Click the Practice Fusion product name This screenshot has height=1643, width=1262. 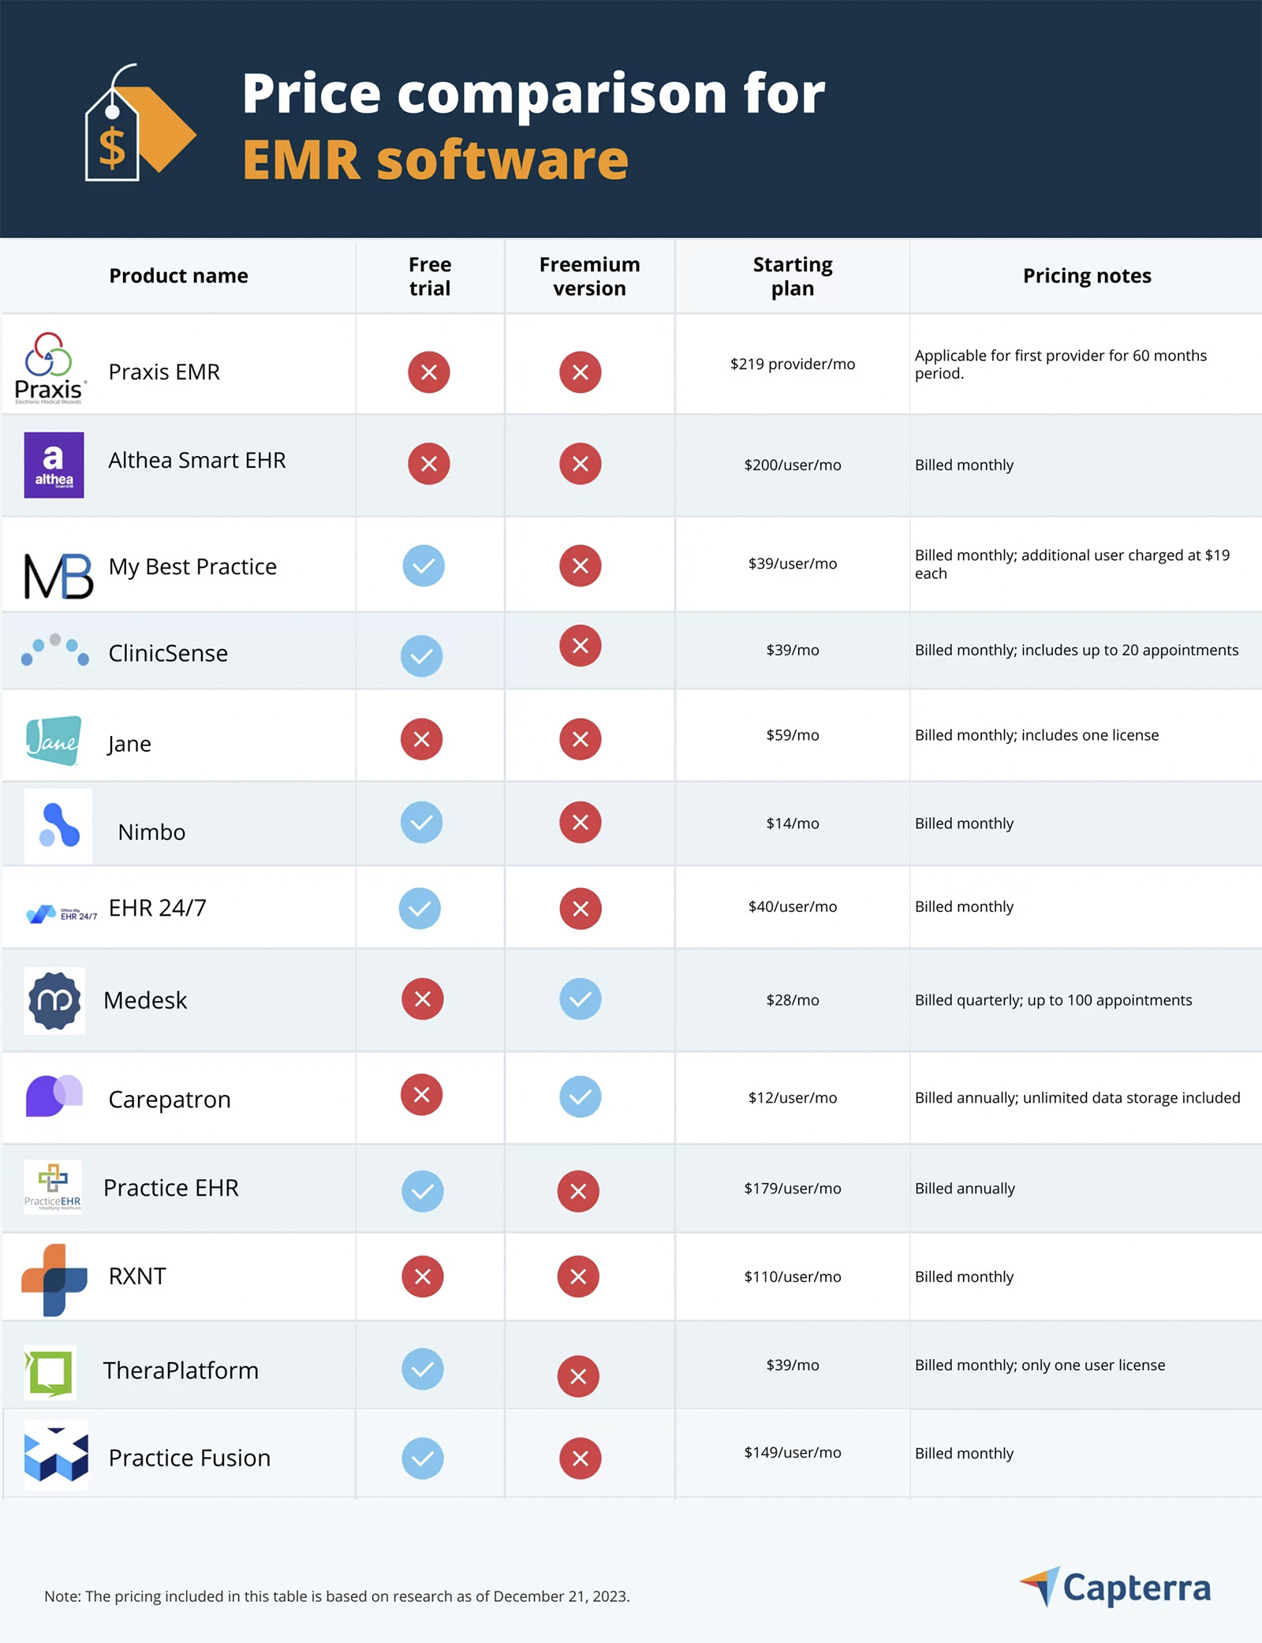coord(189,1458)
